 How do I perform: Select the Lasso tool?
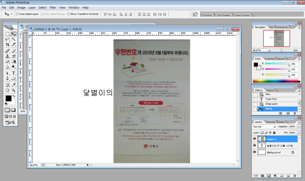pos(8,39)
